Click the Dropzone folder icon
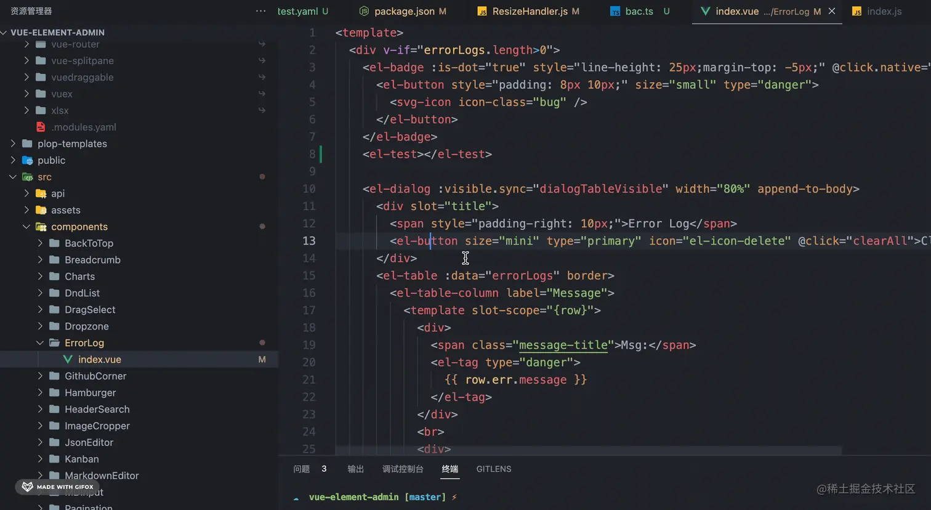The image size is (931, 510). click(x=54, y=326)
